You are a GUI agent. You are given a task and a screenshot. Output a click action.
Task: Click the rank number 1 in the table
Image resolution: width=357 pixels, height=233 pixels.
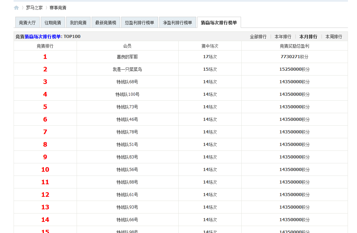coord(45,56)
